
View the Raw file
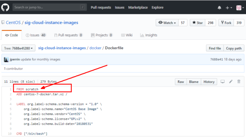(181, 82)
